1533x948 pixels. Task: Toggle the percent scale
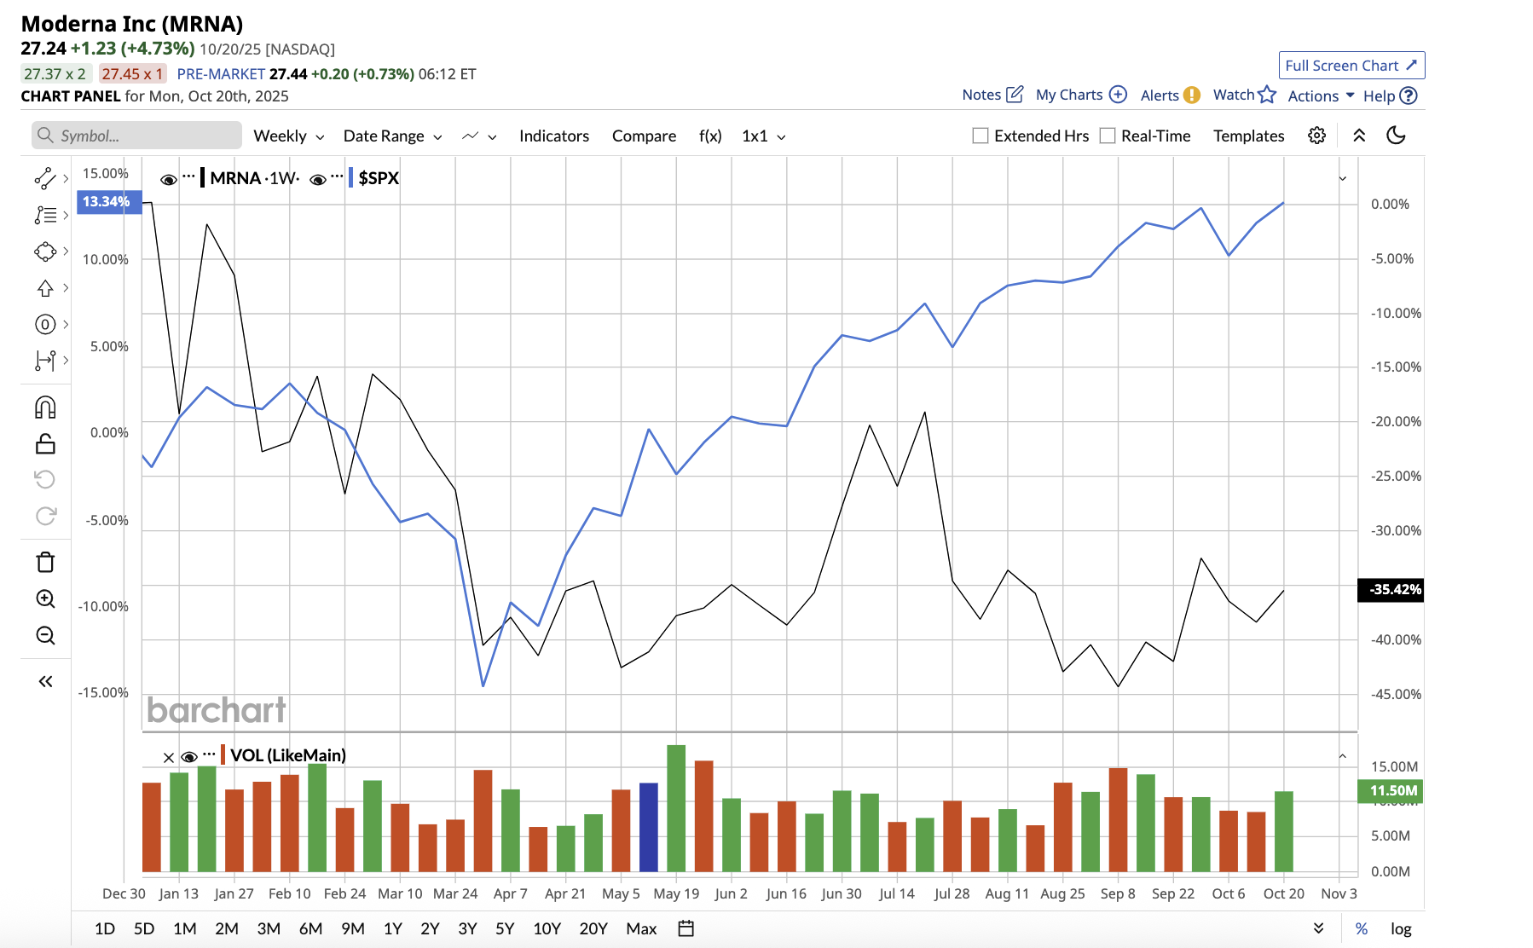click(1362, 928)
